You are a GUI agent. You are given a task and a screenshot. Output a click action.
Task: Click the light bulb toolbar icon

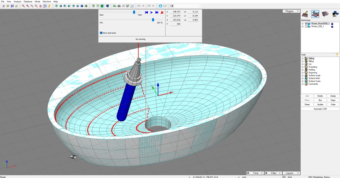pyautogui.click(x=49, y=6)
